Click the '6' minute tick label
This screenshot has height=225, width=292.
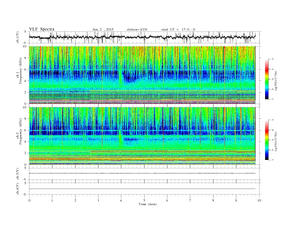(x=167, y=200)
